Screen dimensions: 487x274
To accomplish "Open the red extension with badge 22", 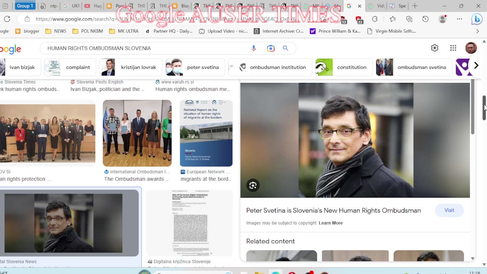I will pos(359,19).
